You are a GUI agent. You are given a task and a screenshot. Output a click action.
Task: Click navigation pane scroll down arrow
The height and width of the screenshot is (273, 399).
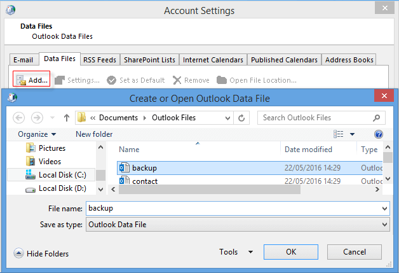point(101,190)
